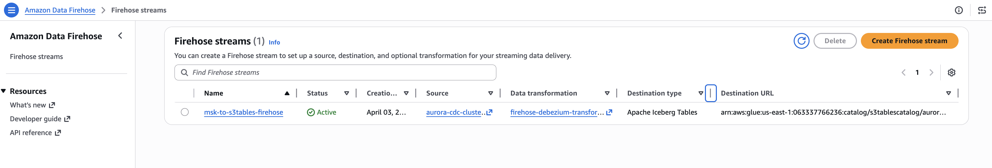992x168 pixels.
Task: Sort the Status column
Action: point(347,93)
